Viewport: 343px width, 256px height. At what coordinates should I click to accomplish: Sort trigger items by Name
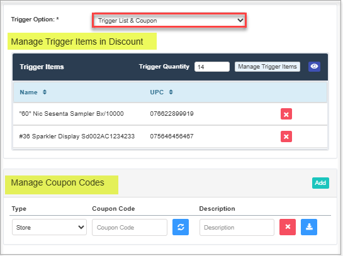45,92
